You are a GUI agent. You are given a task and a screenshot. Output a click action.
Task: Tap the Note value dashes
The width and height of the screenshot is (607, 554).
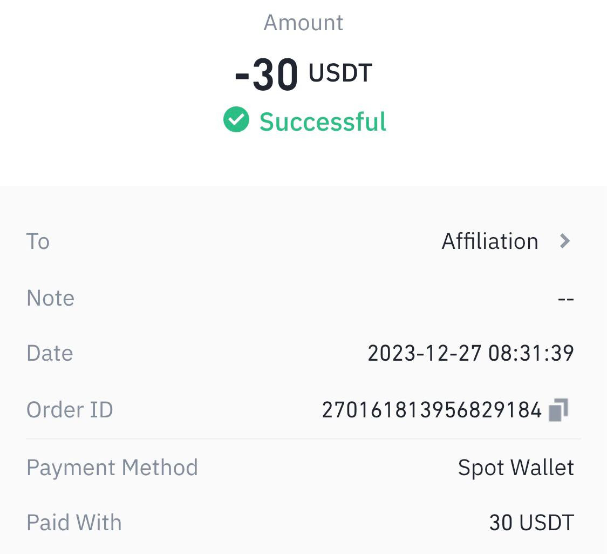(565, 299)
